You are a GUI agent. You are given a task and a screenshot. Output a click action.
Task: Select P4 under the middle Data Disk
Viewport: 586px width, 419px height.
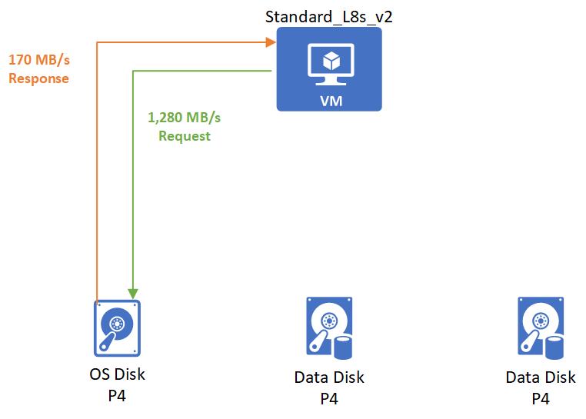pos(329,398)
